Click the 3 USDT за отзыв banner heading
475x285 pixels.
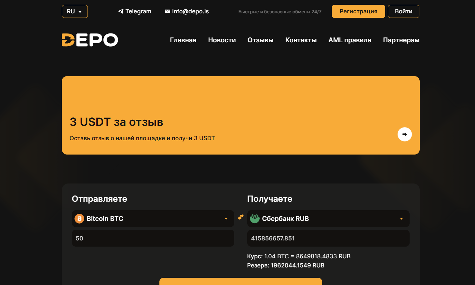pos(116,122)
